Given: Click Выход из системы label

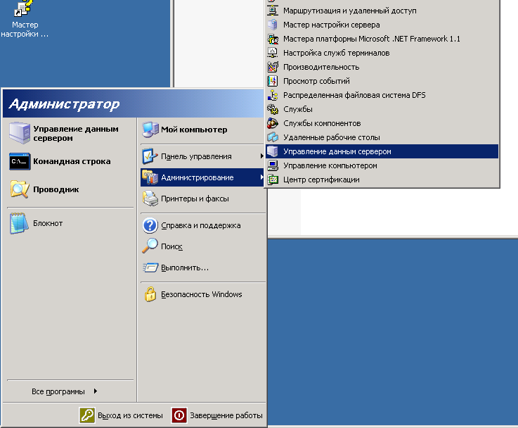Looking at the screenshot, I should (131, 415).
